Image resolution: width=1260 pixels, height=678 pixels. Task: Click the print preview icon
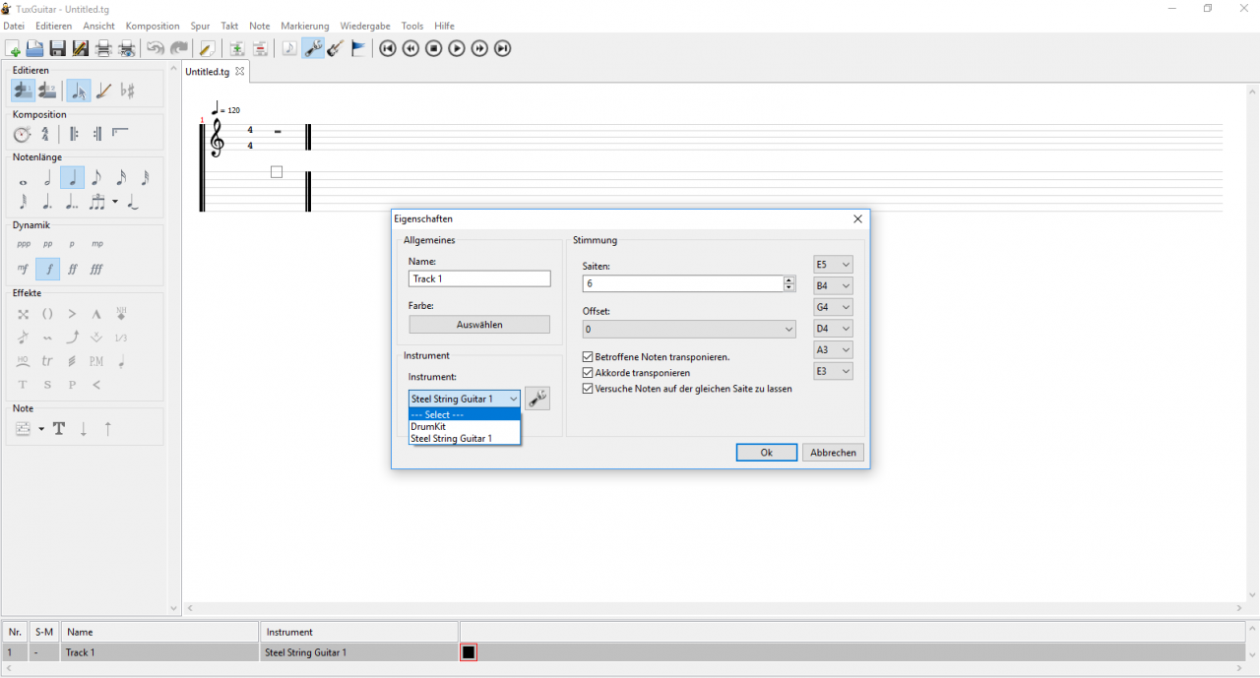(126, 48)
